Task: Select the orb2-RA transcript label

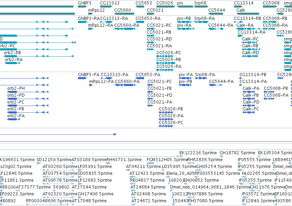Action: pyautogui.click(x=14, y=60)
